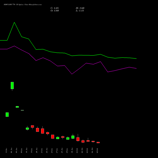158x158 pixels.
Task: Click the 05 Feb date label
Action: click(97, 150)
